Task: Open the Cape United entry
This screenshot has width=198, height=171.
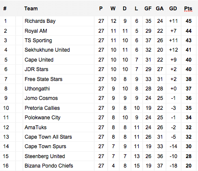Action: 39,60
